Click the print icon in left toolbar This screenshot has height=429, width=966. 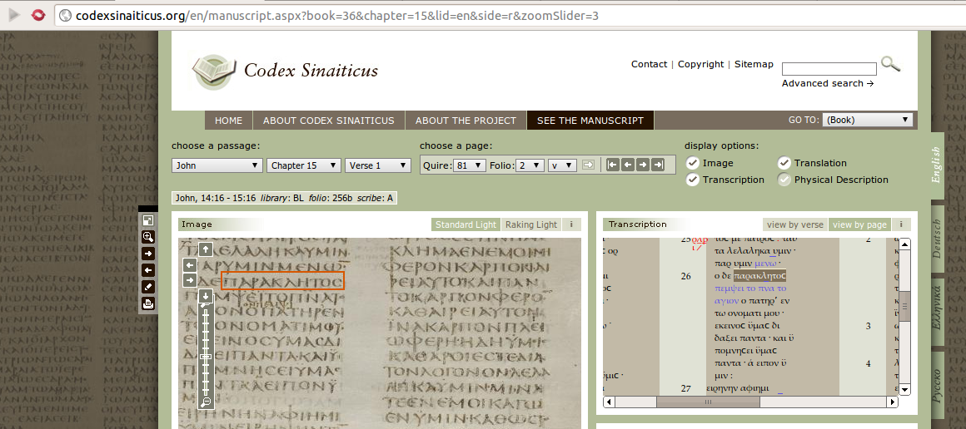click(148, 303)
